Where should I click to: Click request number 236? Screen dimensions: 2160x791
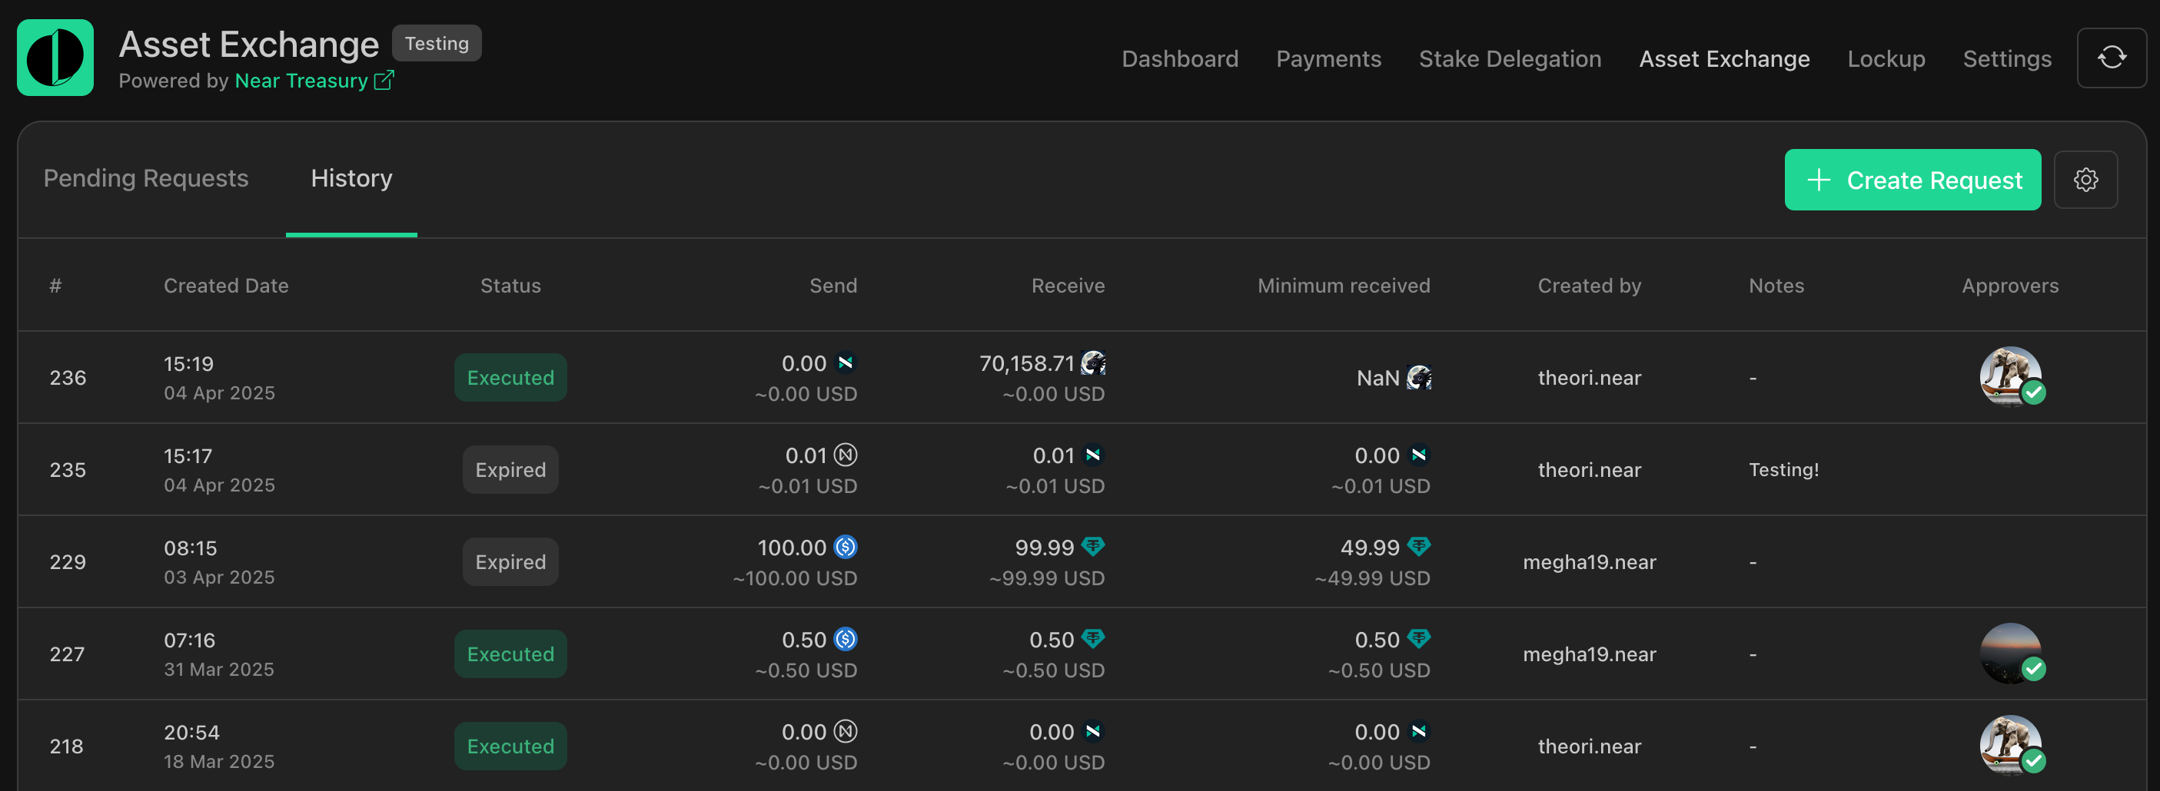[68, 378]
